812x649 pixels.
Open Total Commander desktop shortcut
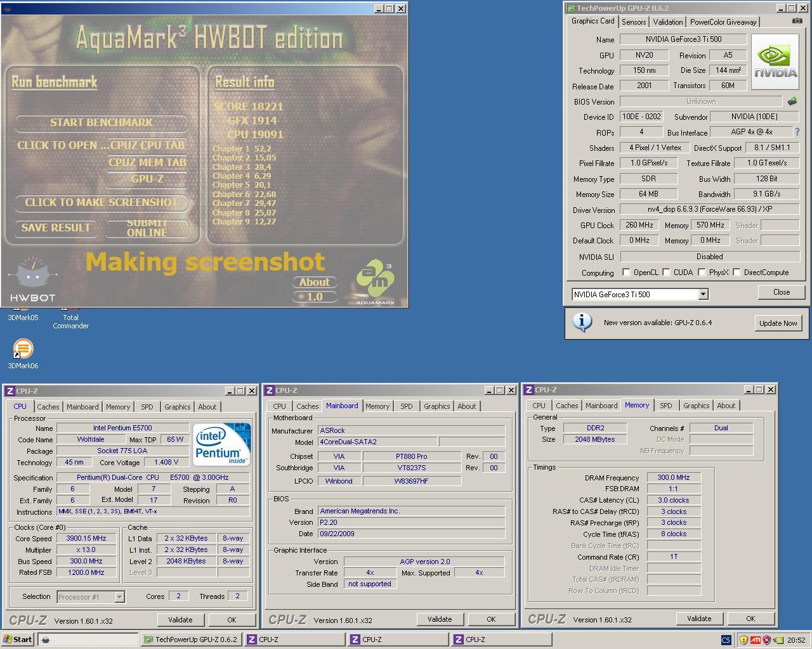pyautogui.click(x=70, y=319)
